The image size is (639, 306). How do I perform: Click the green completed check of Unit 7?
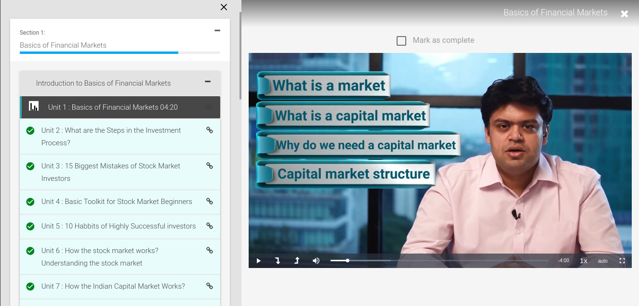click(x=30, y=286)
